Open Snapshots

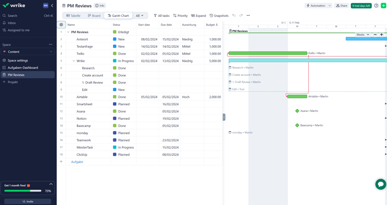[219, 15]
